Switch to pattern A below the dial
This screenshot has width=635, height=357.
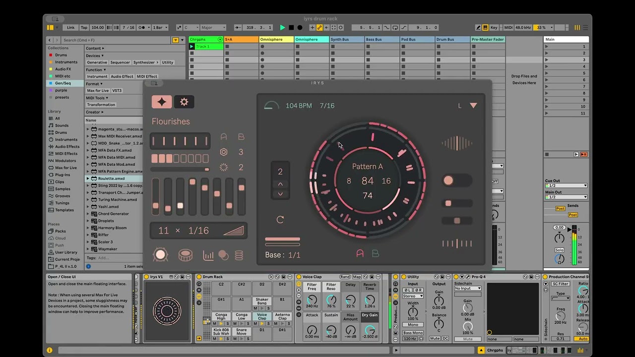tap(360, 253)
